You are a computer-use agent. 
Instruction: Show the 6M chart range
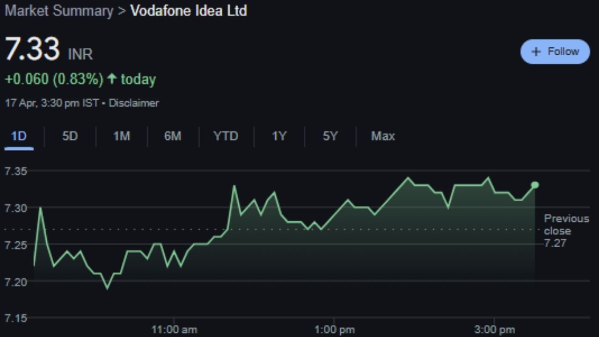pos(172,136)
